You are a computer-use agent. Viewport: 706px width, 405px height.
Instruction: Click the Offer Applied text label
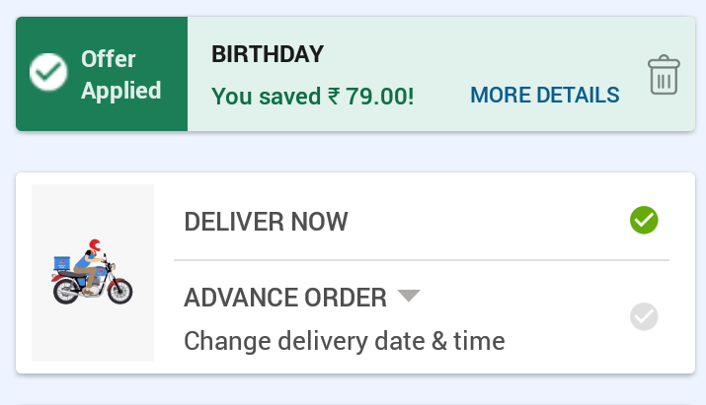point(120,75)
